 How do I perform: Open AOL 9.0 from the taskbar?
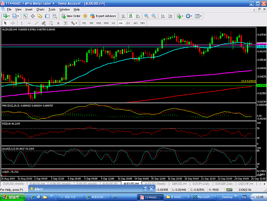[x=70, y=197]
